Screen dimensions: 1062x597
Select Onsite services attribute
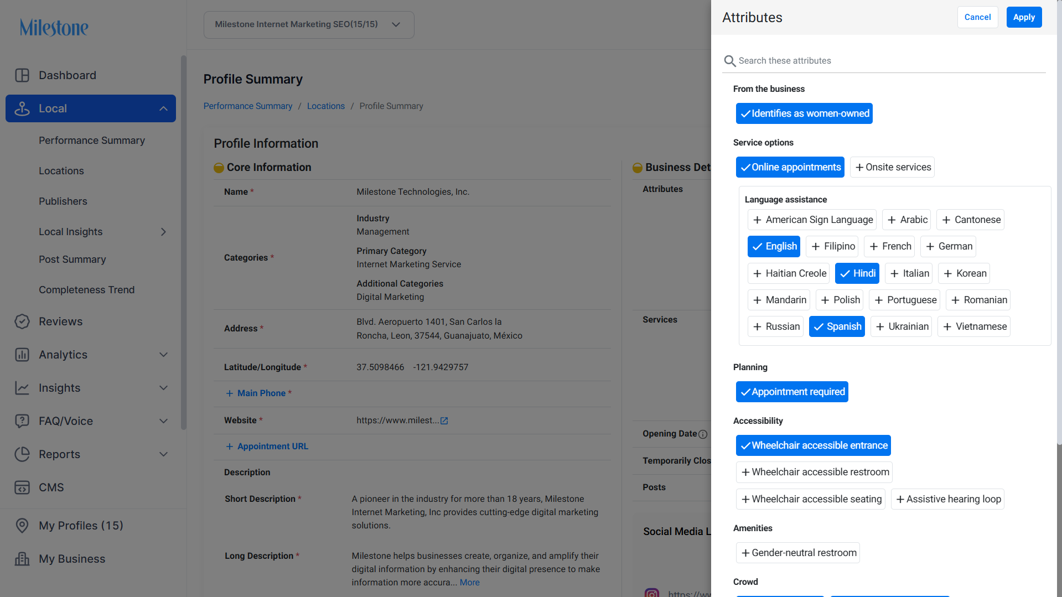click(892, 167)
